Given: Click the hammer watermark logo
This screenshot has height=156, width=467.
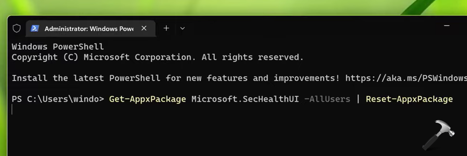Looking at the screenshot, I should (x=439, y=135).
